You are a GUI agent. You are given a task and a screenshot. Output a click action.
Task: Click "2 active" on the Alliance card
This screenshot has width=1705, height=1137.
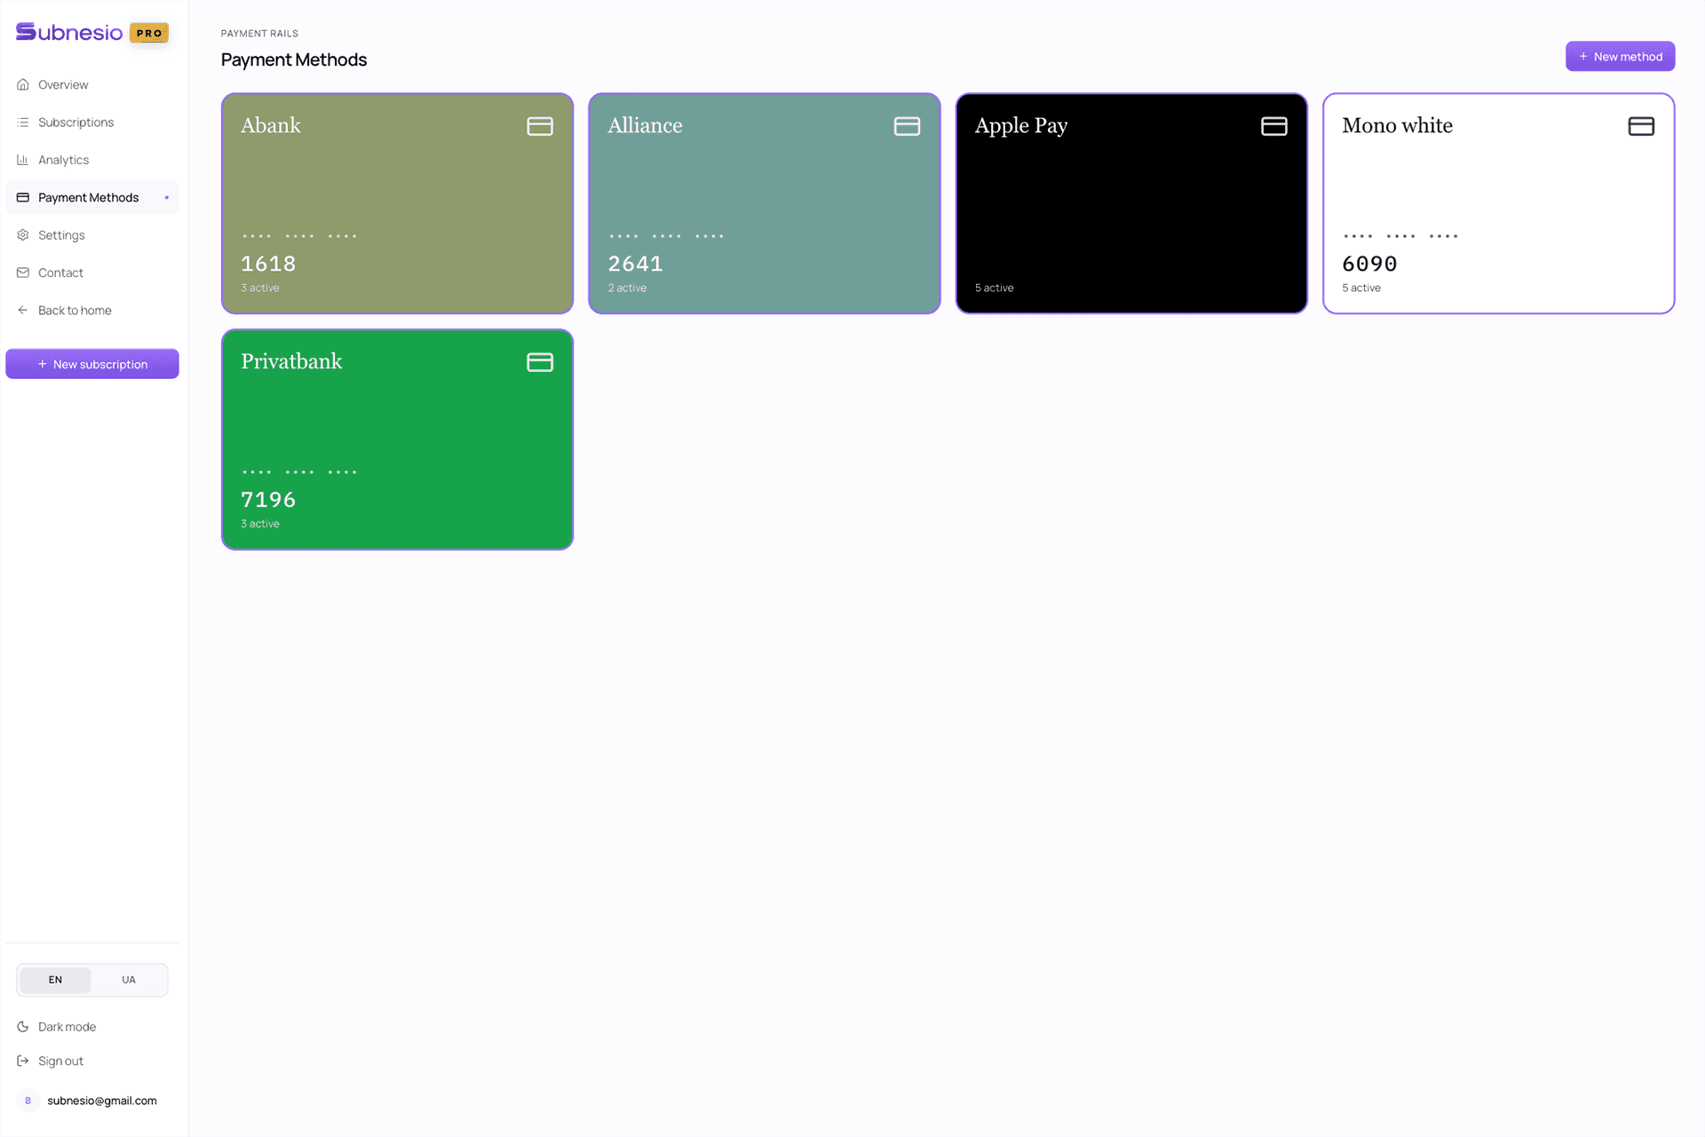pos(627,288)
